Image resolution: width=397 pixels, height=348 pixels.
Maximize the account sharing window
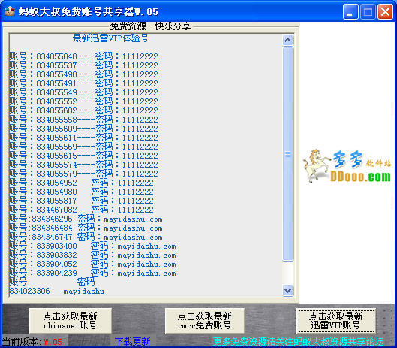coord(368,11)
